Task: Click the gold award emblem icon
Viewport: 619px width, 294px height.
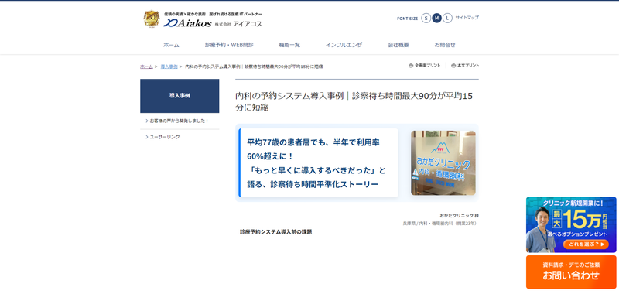Action: point(152,19)
